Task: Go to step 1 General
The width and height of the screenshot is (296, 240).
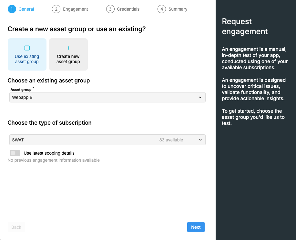Action: click(21, 9)
